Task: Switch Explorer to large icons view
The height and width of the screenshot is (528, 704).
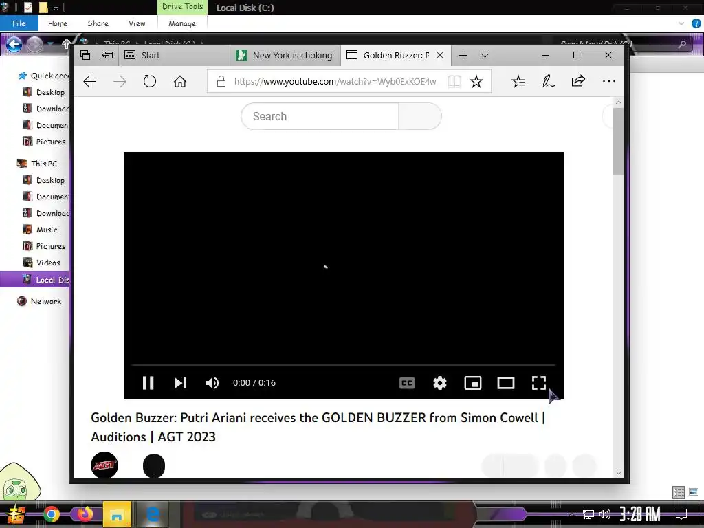Action: tap(694, 492)
